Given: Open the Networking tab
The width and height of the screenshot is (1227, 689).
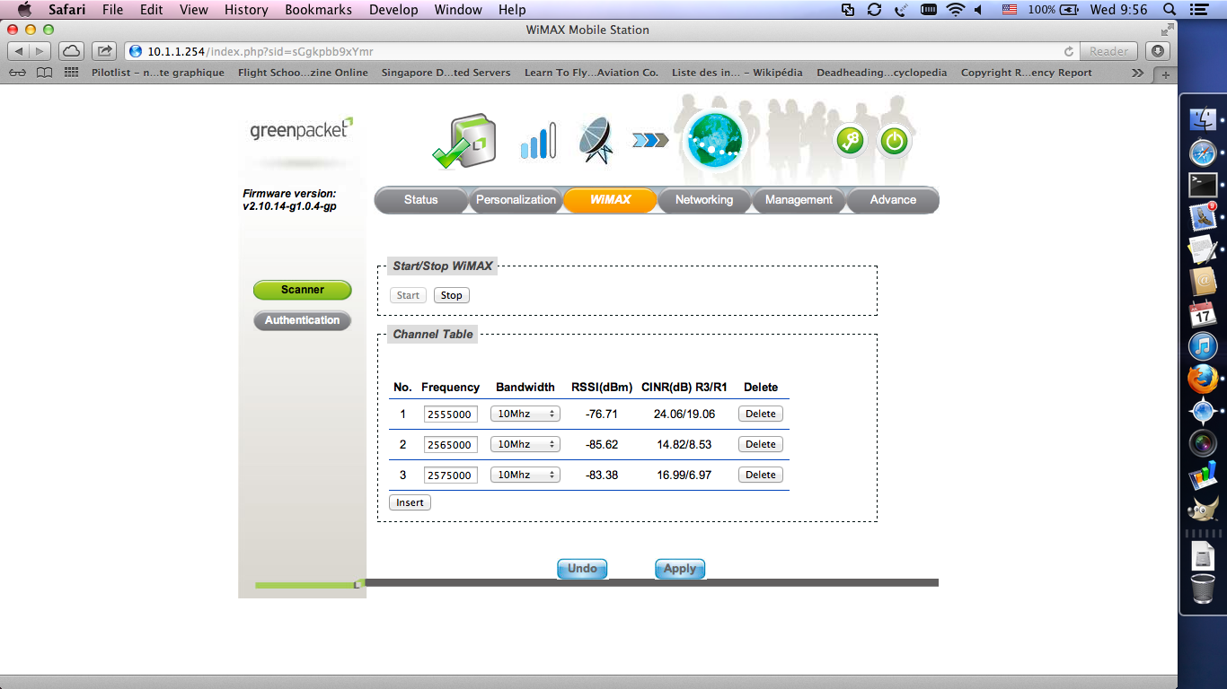Looking at the screenshot, I should point(704,200).
